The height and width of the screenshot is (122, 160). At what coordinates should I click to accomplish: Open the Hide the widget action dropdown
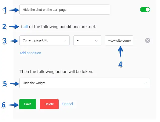click(85, 83)
